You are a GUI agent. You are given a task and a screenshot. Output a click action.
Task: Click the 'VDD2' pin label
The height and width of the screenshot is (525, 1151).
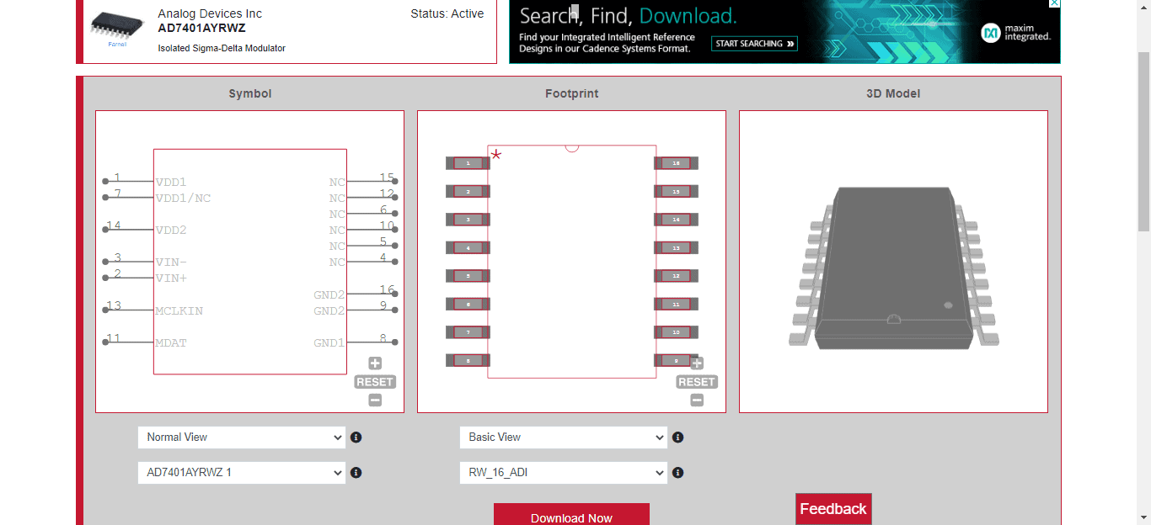point(171,230)
